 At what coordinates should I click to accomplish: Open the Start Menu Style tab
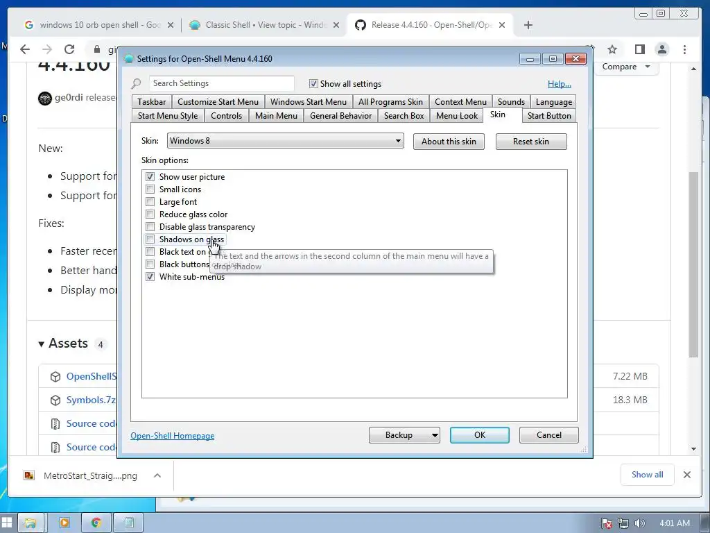(168, 116)
